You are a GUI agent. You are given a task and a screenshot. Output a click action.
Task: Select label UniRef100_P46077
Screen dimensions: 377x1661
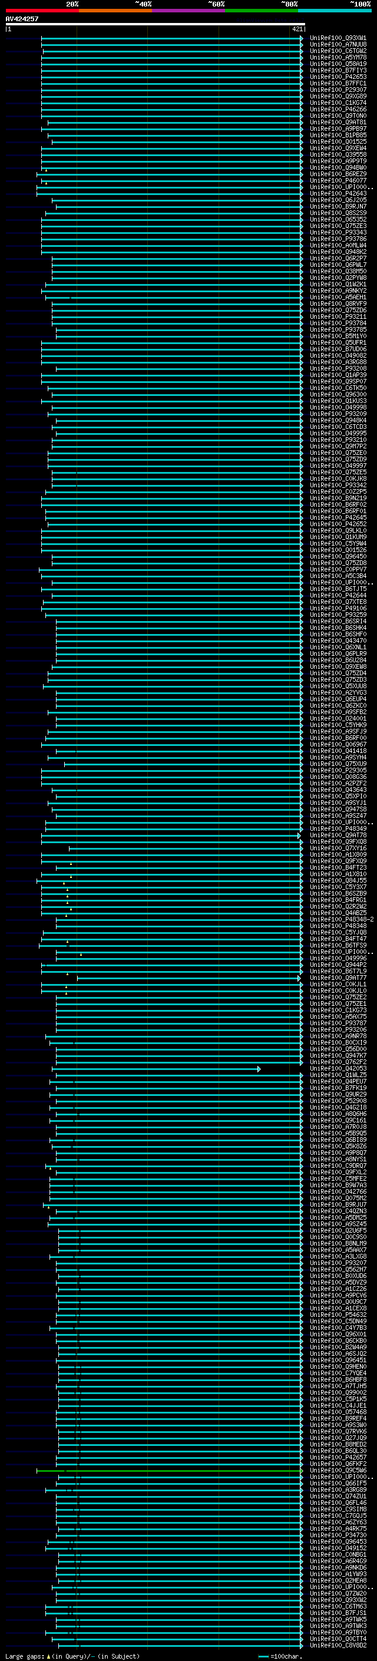point(338,180)
